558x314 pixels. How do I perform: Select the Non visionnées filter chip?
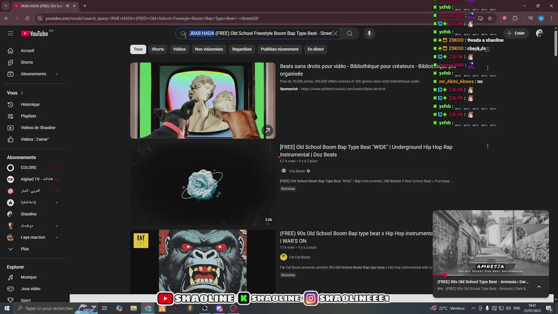pyautogui.click(x=209, y=49)
